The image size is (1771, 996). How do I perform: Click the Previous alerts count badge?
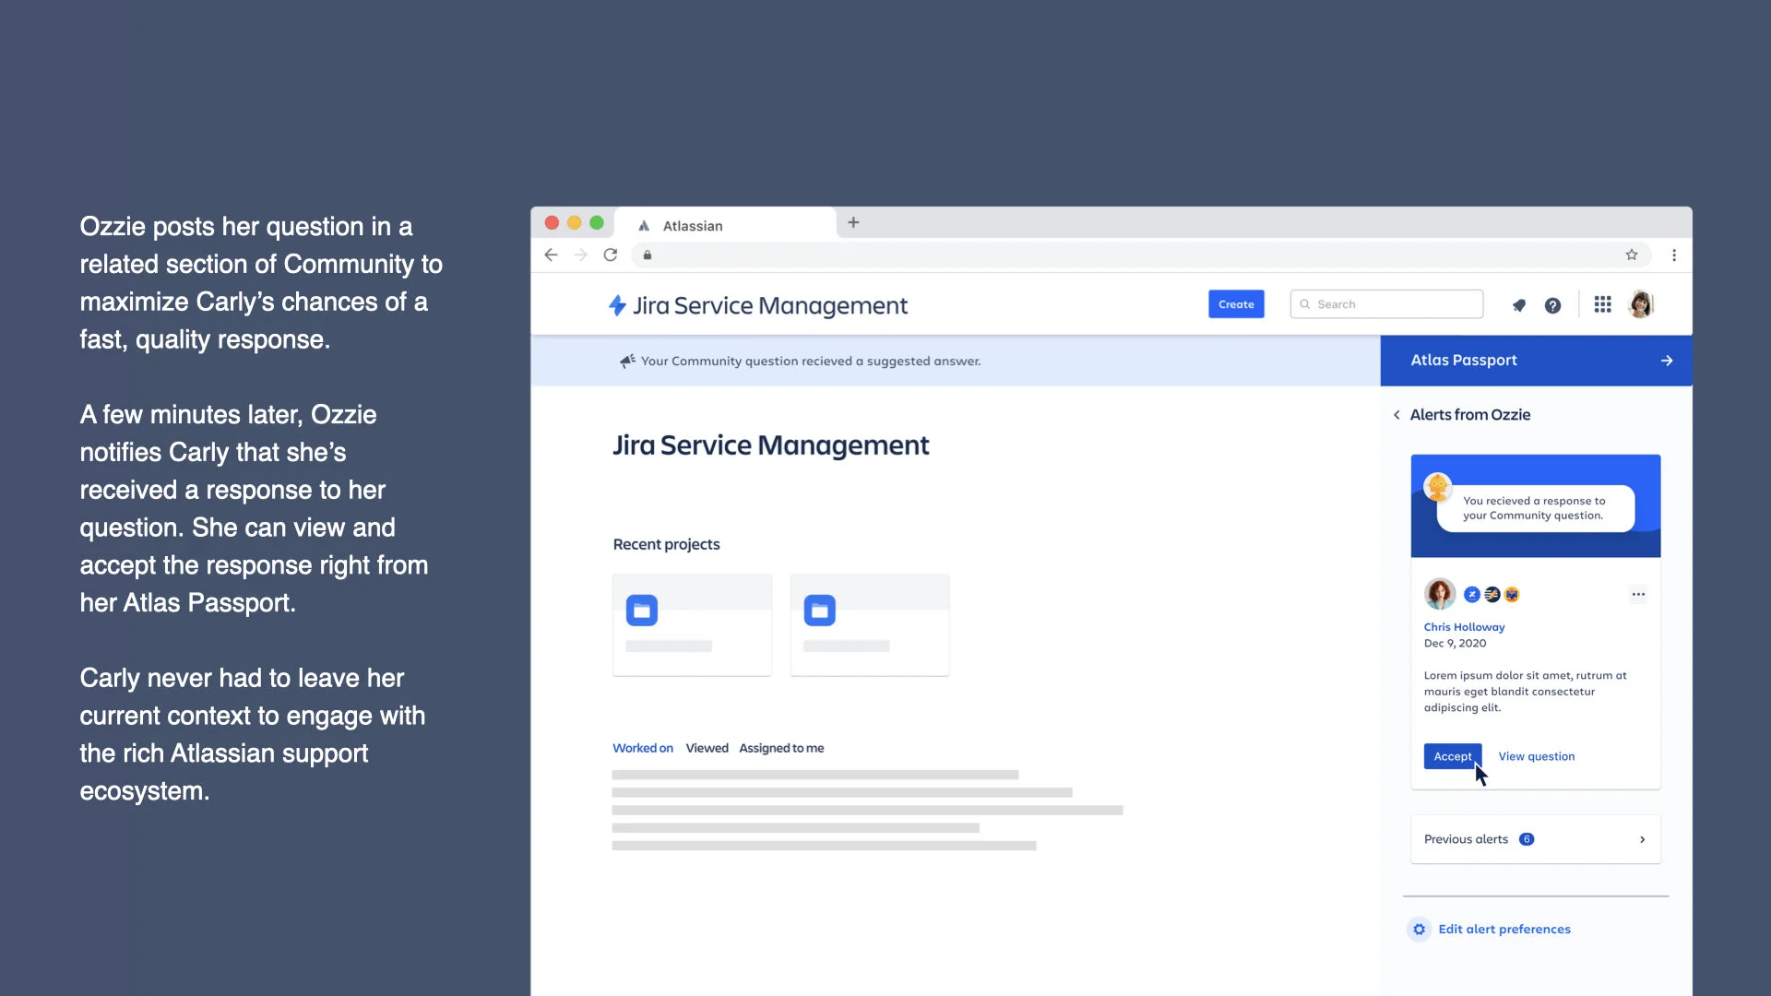(1527, 839)
